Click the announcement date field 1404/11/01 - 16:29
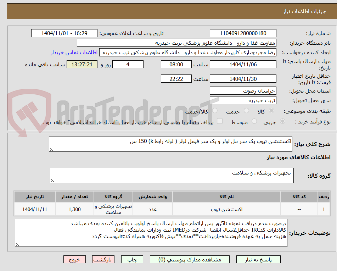Screen dimensions: 337x271 64,33
